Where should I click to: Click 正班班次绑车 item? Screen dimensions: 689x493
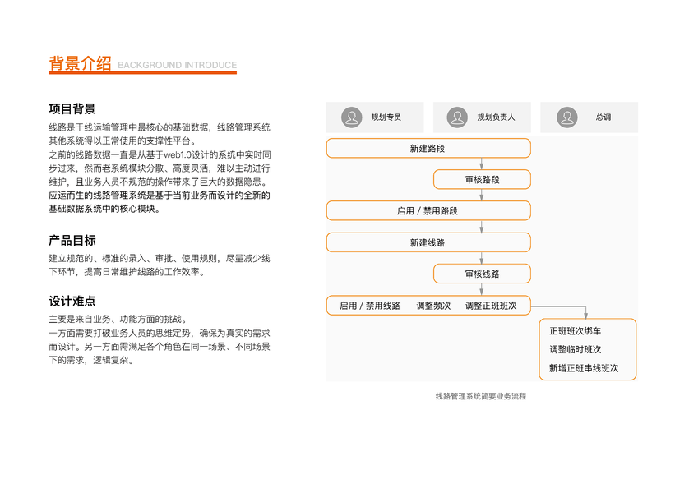tap(576, 331)
